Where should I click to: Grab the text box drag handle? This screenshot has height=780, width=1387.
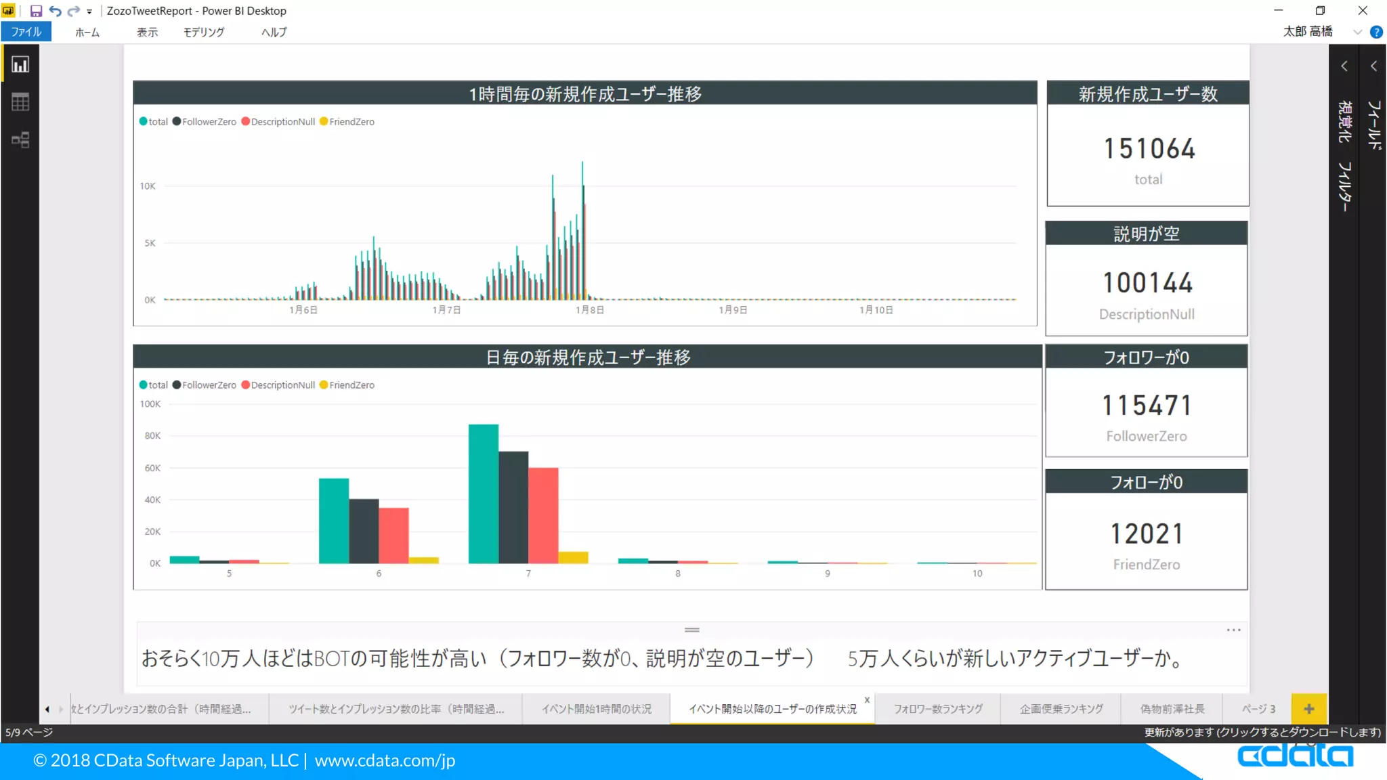(x=691, y=630)
